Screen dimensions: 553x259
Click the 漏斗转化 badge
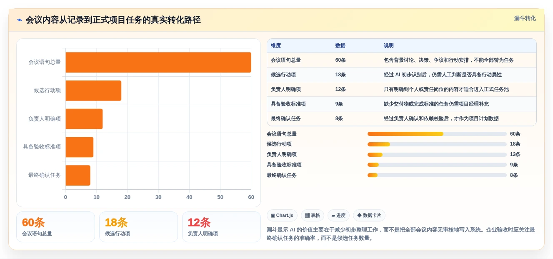525,18
